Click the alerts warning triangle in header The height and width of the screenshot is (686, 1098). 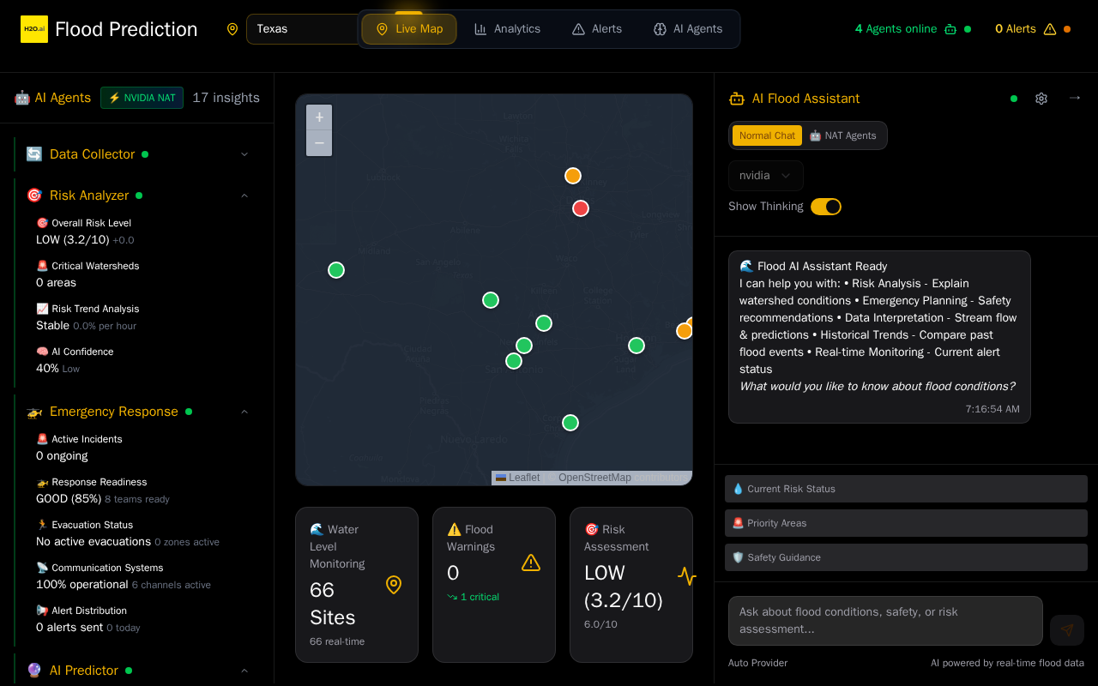(x=1050, y=29)
